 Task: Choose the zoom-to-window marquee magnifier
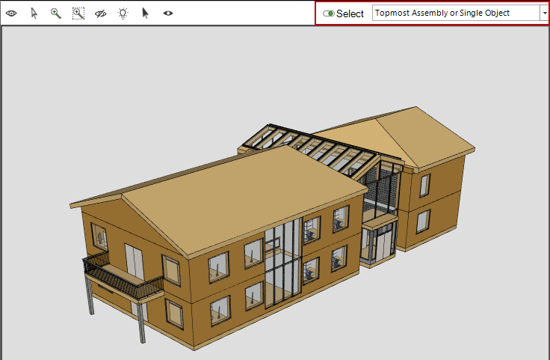click(78, 13)
